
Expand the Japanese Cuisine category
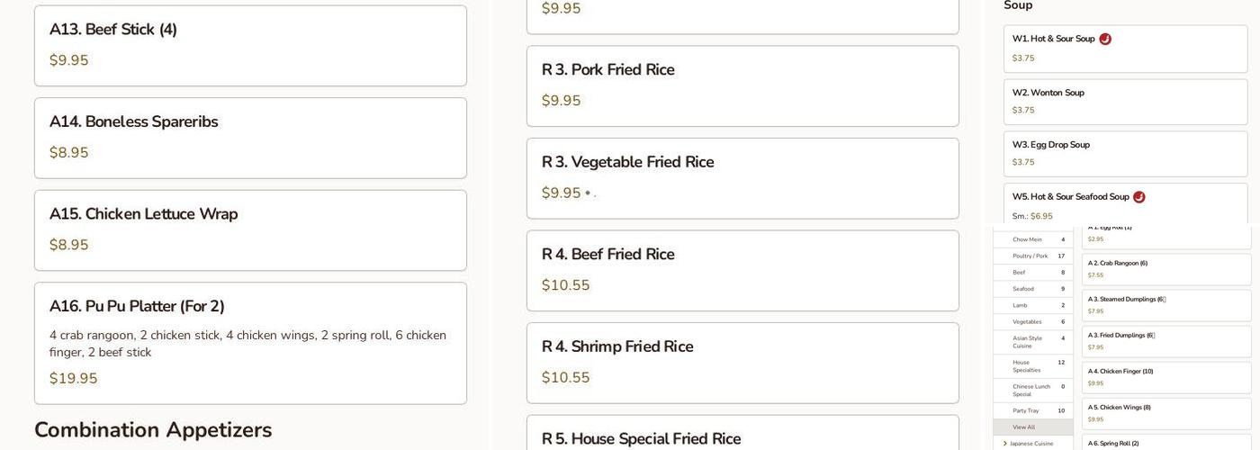point(1031,443)
